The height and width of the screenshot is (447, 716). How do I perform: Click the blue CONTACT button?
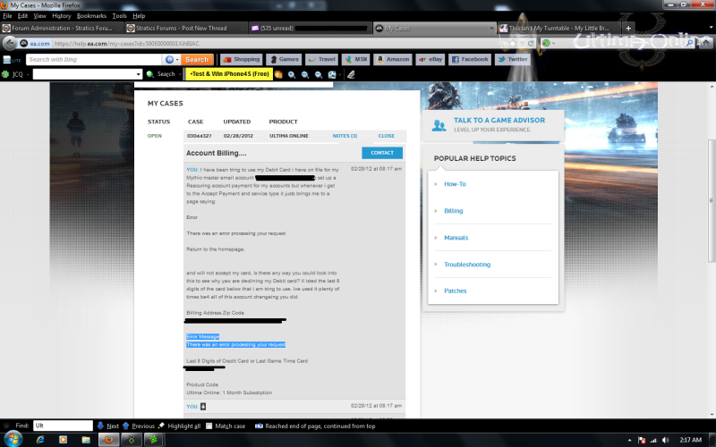[382, 153]
